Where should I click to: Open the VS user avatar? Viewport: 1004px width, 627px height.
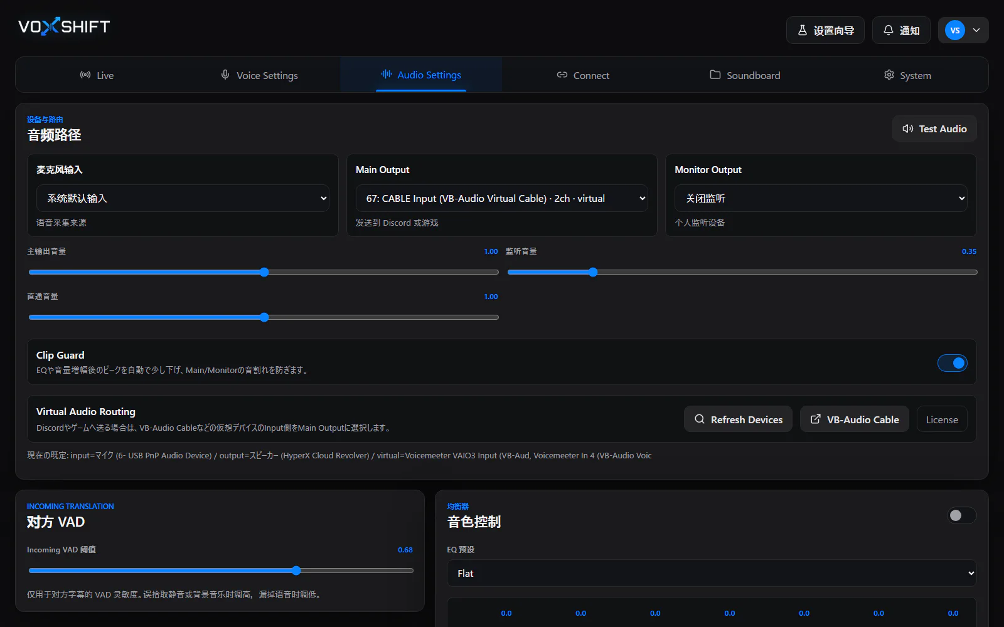[x=954, y=30]
